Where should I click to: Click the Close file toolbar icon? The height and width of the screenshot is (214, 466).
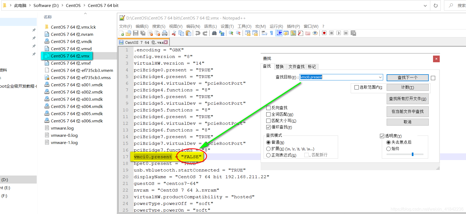[150, 33]
